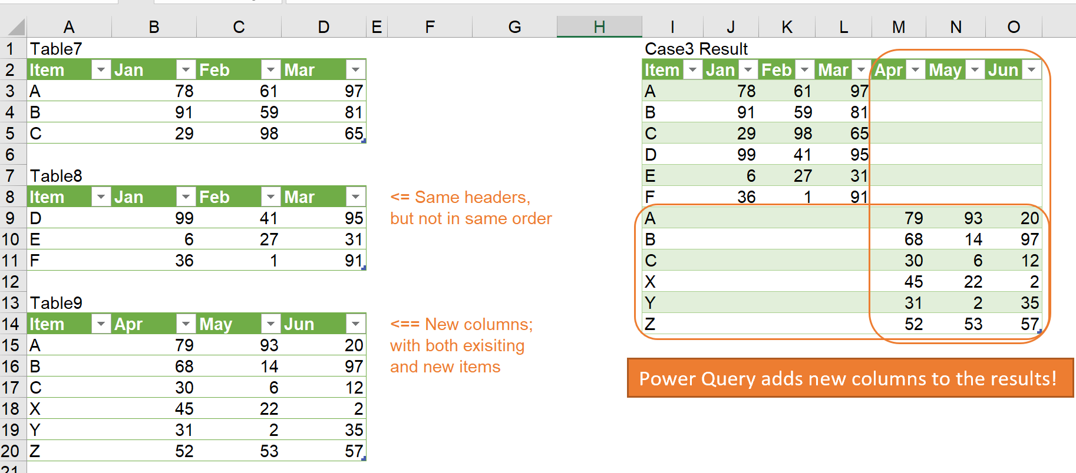Expand the Mar filter dropdown in Table8
This screenshot has height=473, width=1076.
(355, 197)
